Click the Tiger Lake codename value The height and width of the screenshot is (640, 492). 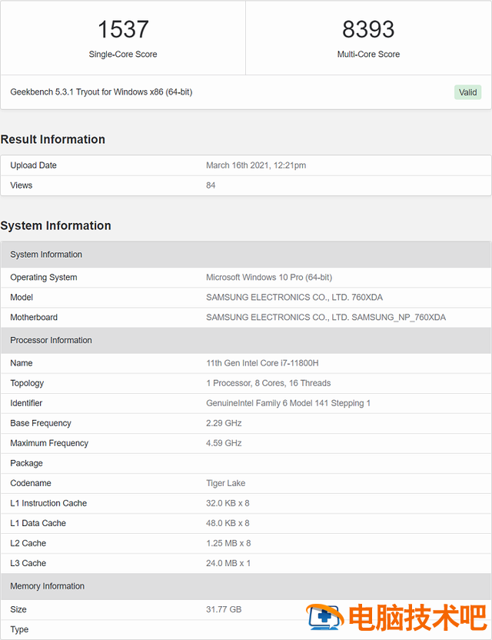[x=225, y=483]
